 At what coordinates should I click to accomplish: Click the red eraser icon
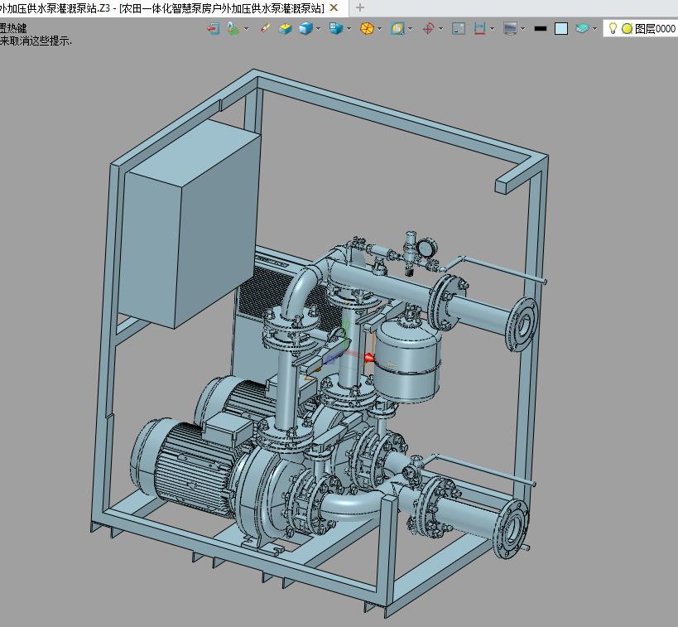click(x=265, y=28)
